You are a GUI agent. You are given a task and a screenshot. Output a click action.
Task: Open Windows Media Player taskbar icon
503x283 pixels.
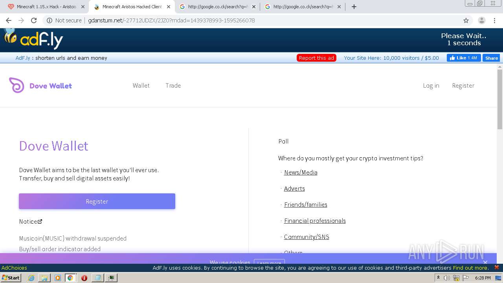point(58,277)
